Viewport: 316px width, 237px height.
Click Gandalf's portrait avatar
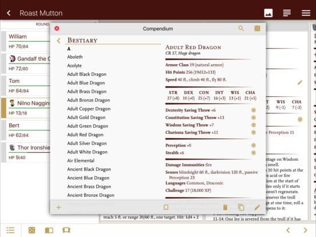click(12, 58)
